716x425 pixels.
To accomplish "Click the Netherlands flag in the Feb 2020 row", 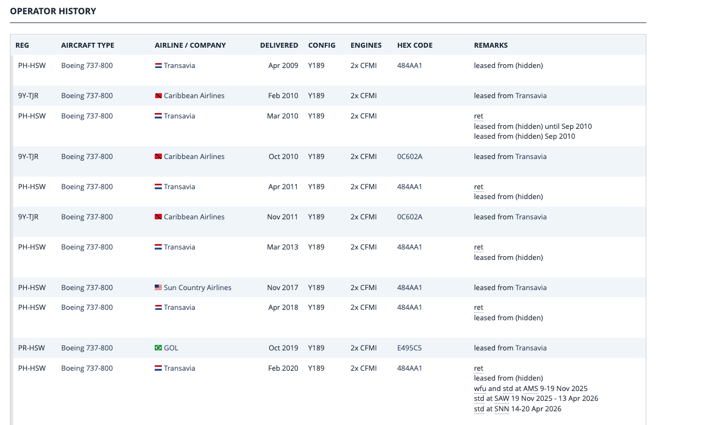I will (158, 369).
